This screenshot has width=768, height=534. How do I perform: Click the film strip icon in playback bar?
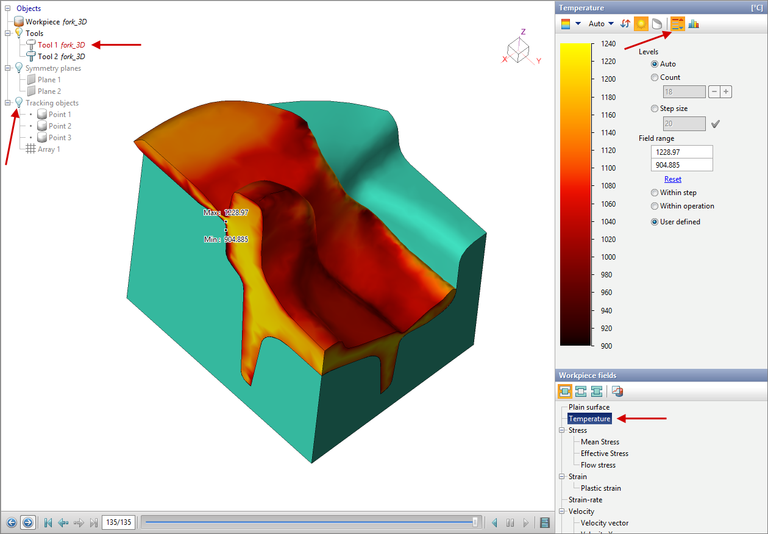click(545, 522)
